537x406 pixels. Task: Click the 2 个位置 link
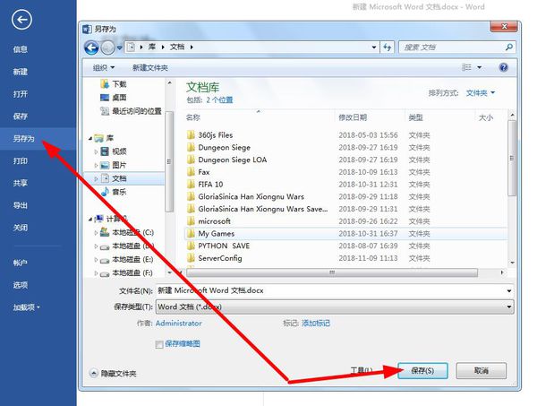[x=219, y=99]
